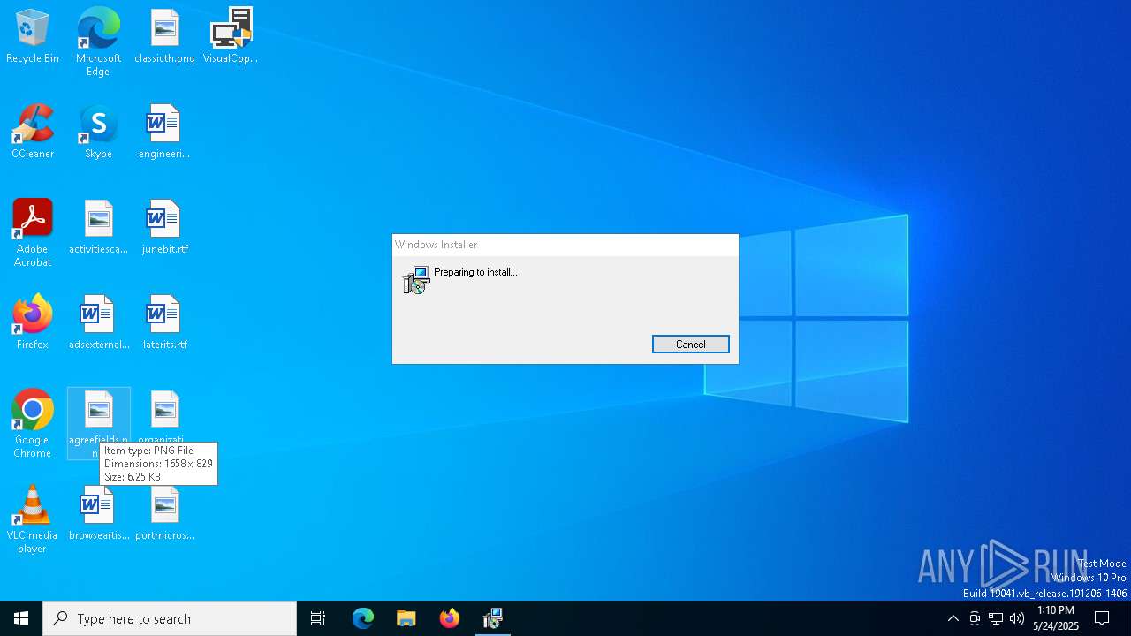
Task: Click the Windows Installer title bar
Action: [565, 245]
